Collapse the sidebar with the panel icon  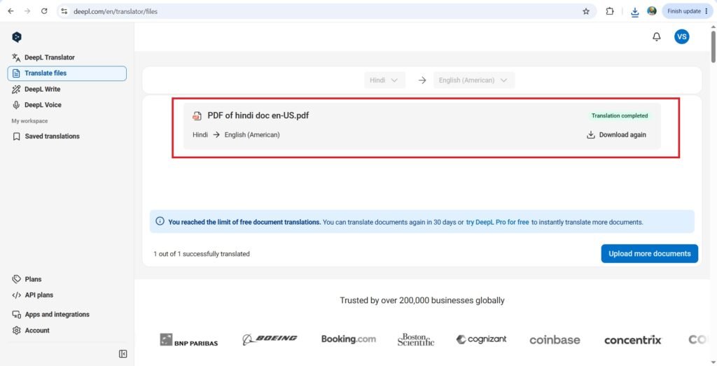click(x=123, y=354)
